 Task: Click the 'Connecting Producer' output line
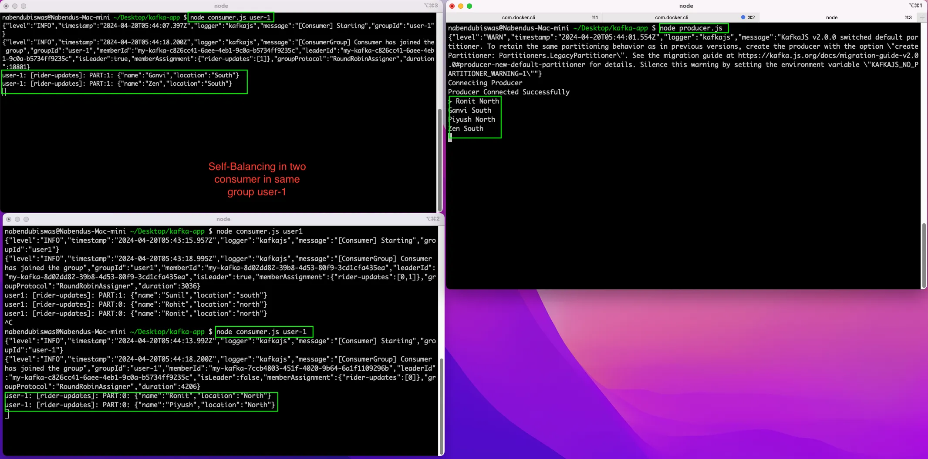[485, 83]
